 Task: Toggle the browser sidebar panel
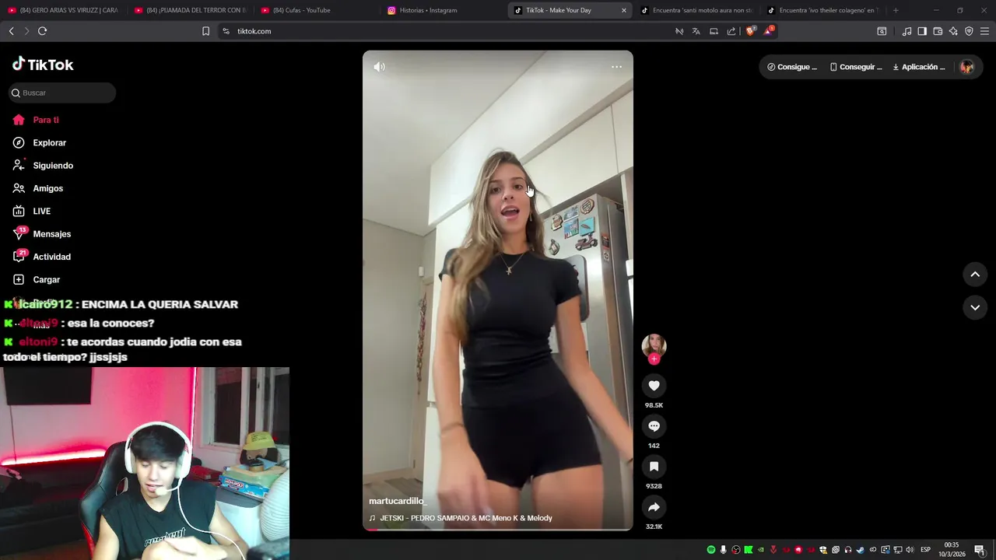point(922,31)
